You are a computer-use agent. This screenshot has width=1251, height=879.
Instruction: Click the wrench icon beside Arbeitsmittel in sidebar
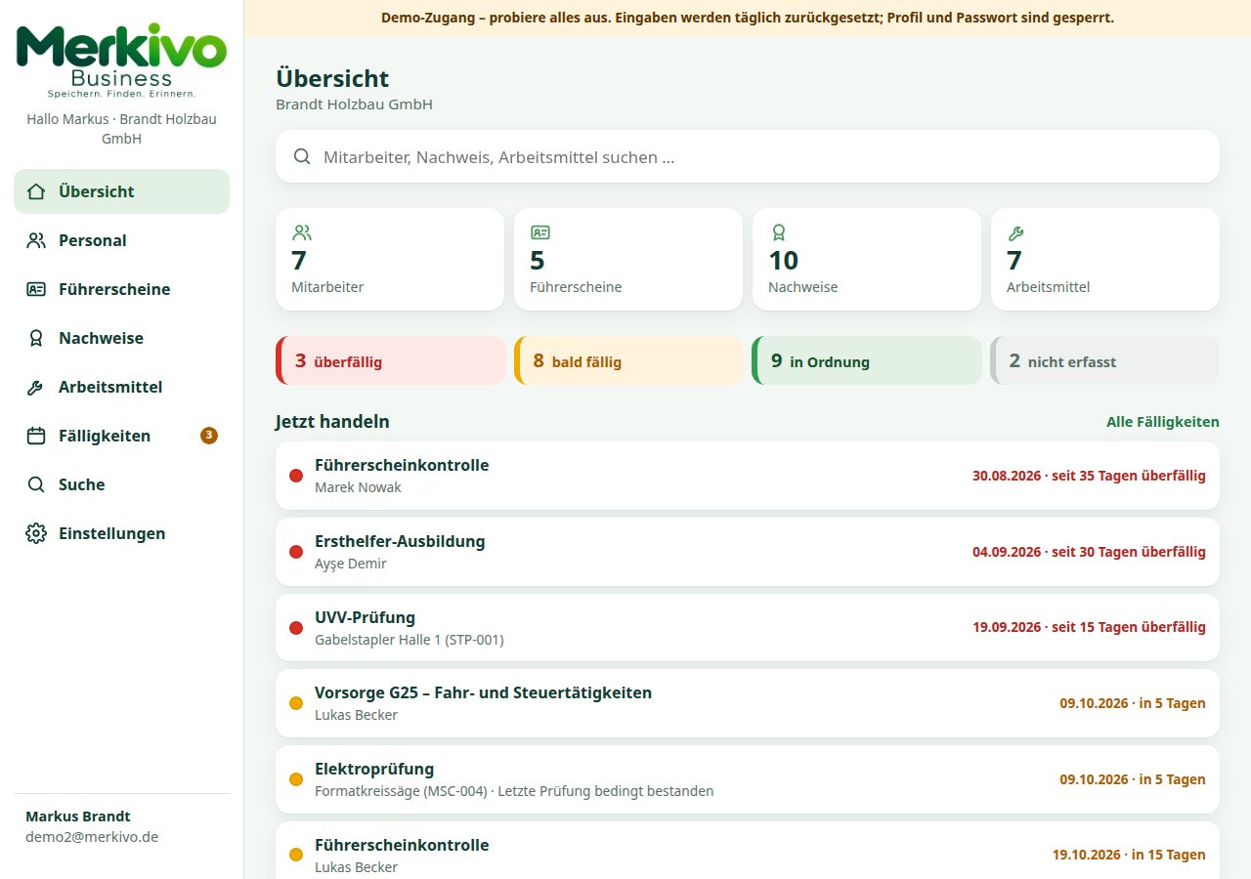(36, 387)
